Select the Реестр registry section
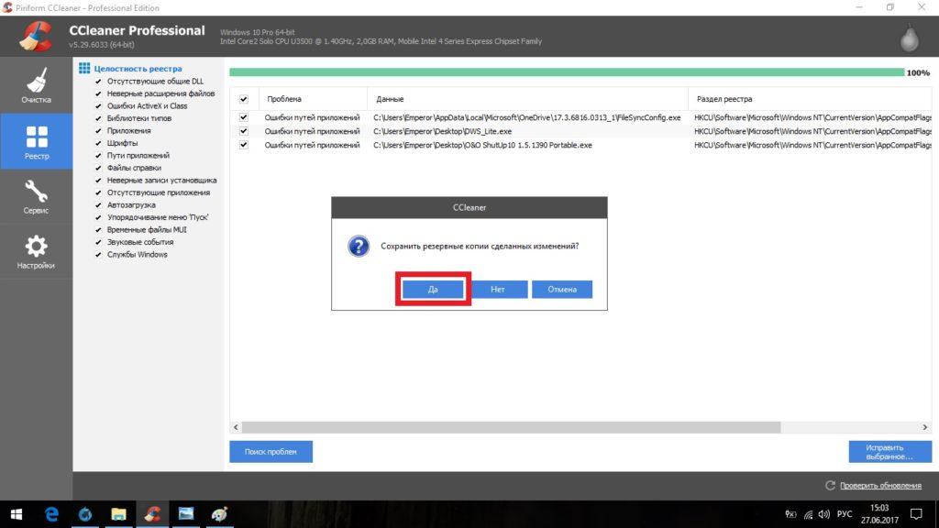This screenshot has height=528, width=939. coord(36,141)
